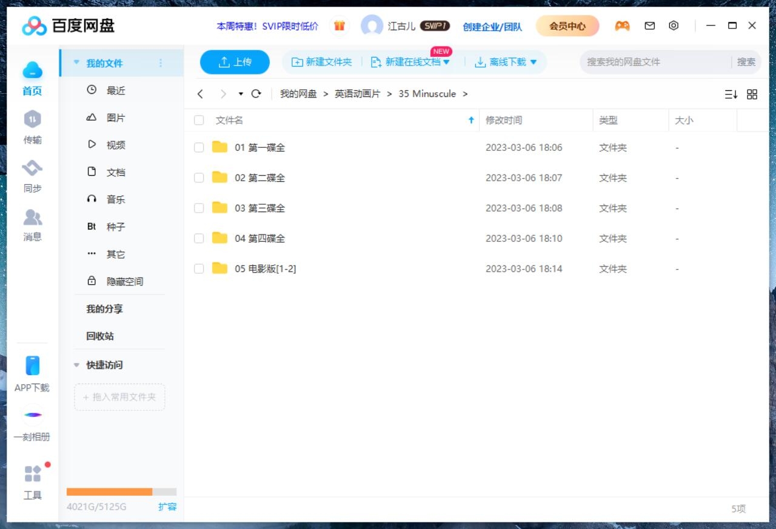
Task: Click 扩容 next to the storage bar
Action: 167,507
